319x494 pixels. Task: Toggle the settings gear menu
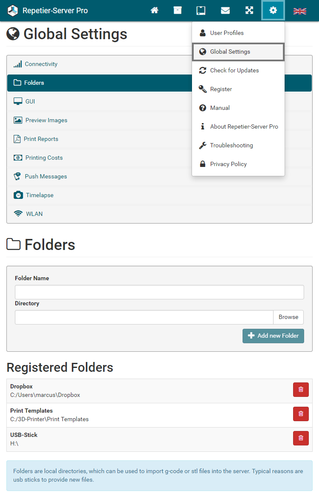coord(273,10)
